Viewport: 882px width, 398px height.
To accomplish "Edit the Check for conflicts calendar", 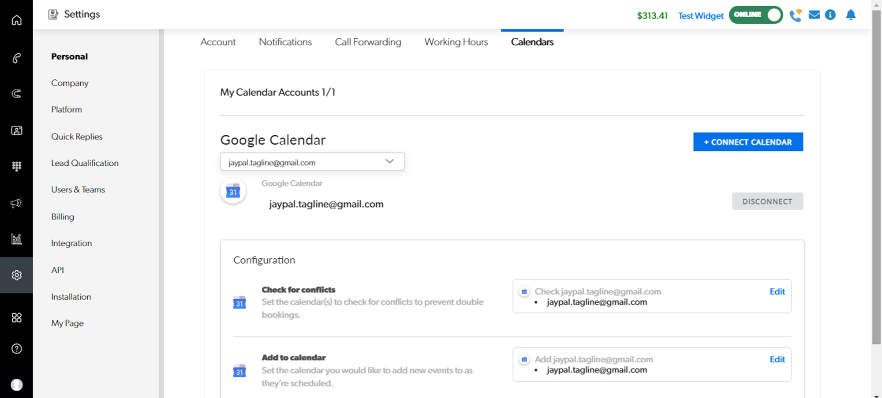I will coord(777,291).
